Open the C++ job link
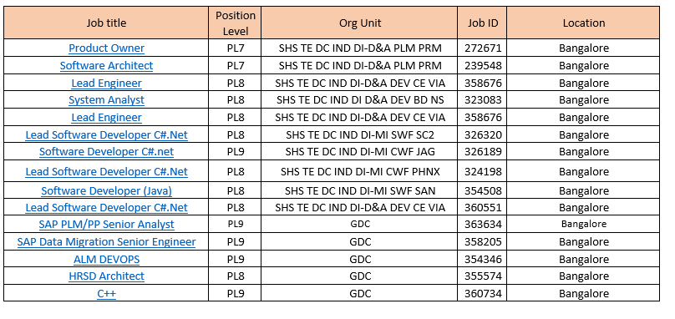Viewport: 675px width, 319px height. coord(106,293)
